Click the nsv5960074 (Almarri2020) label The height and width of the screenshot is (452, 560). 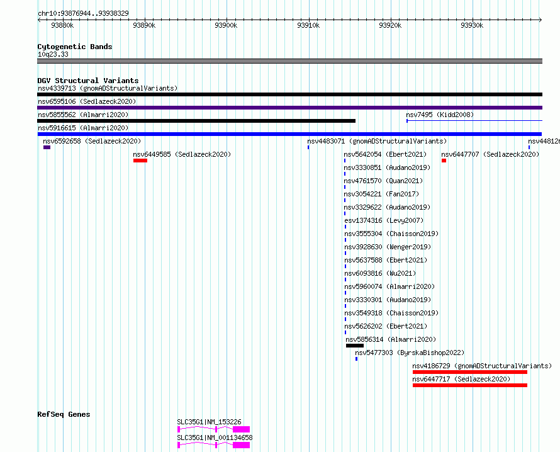pyautogui.click(x=389, y=286)
